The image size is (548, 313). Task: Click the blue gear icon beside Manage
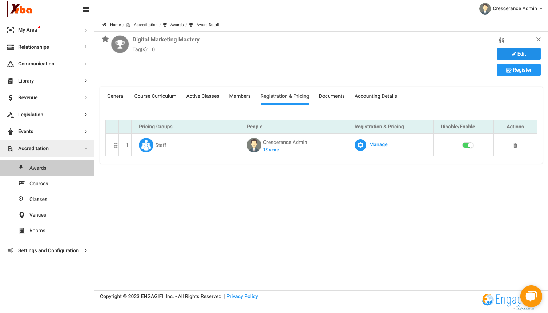point(360,145)
